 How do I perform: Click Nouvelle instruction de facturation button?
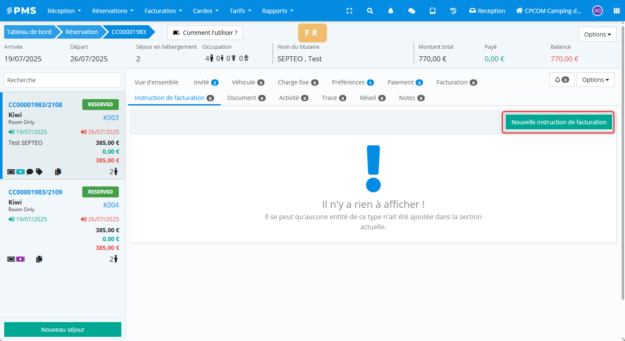point(559,122)
